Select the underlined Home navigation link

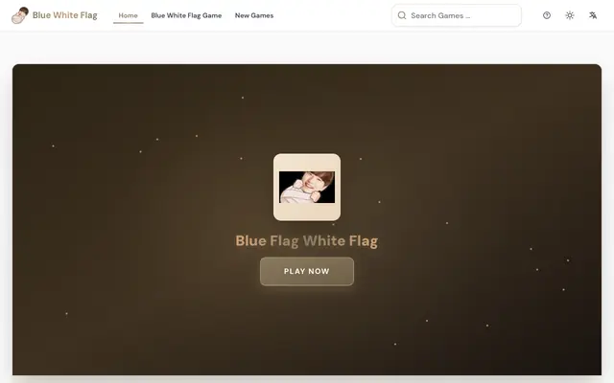(x=128, y=15)
